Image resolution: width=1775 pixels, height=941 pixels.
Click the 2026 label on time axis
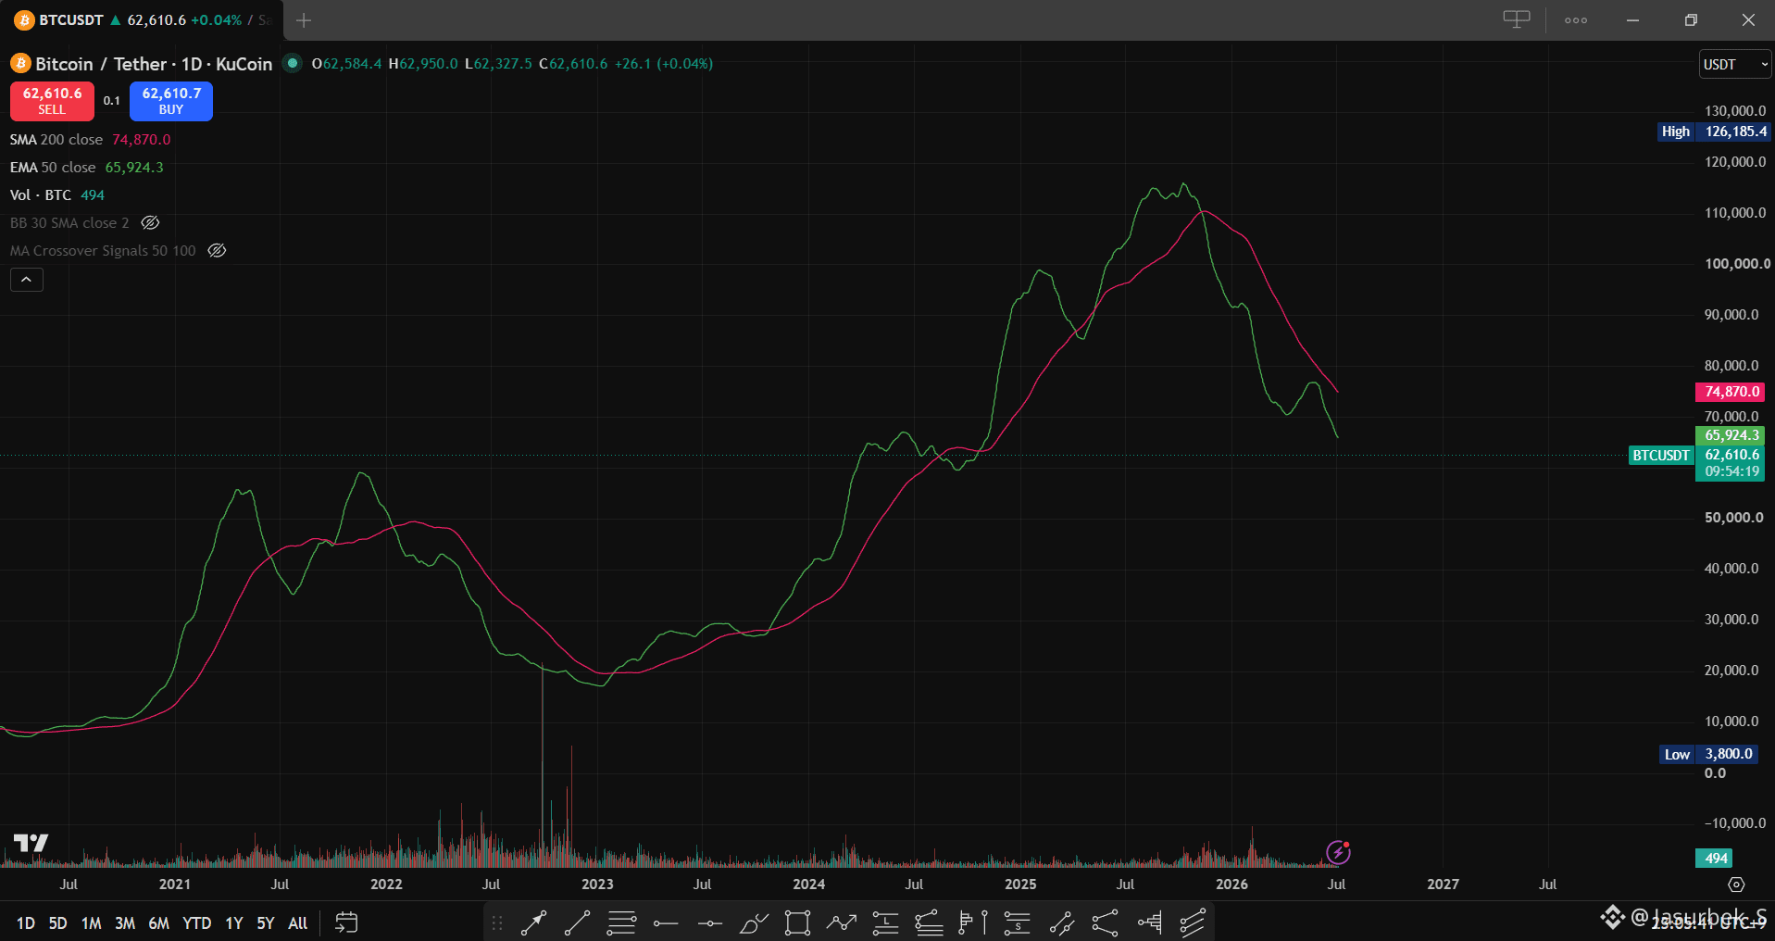(x=1231, y=885)
